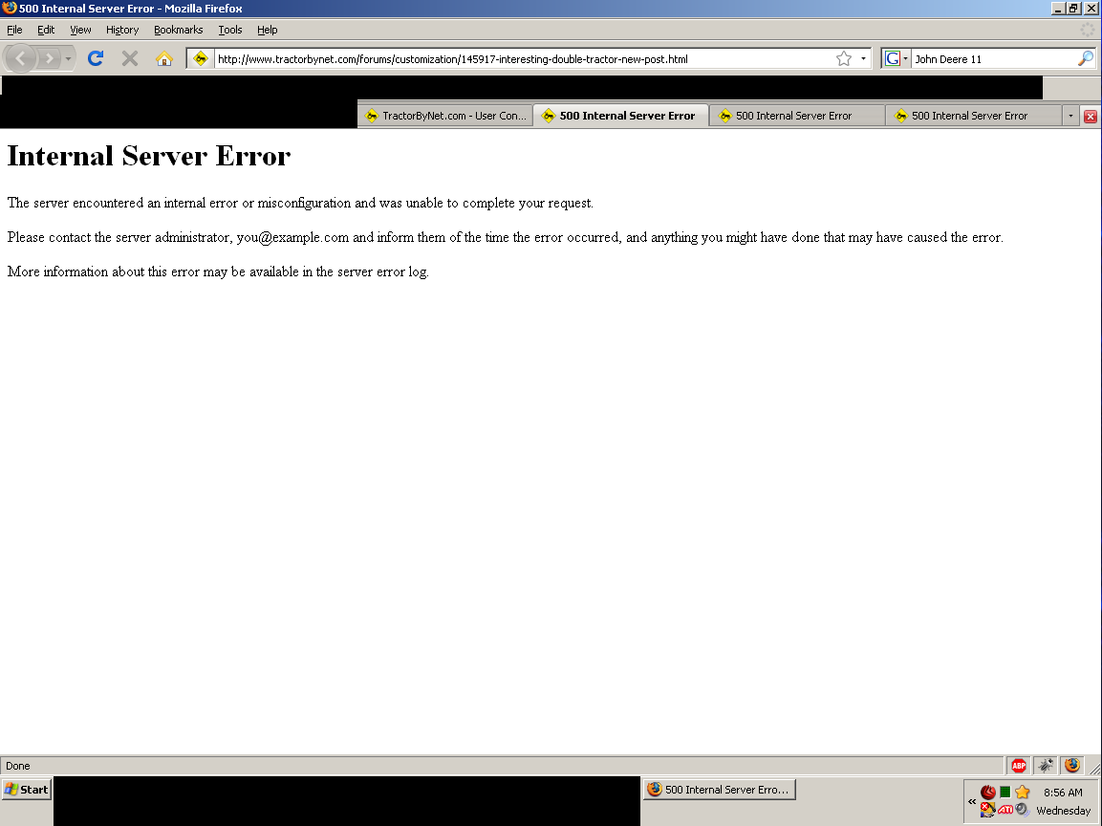The width and height of the screenshot is (1102, 826).
Task: Open the Help menu
Action: tap(267, 30)
